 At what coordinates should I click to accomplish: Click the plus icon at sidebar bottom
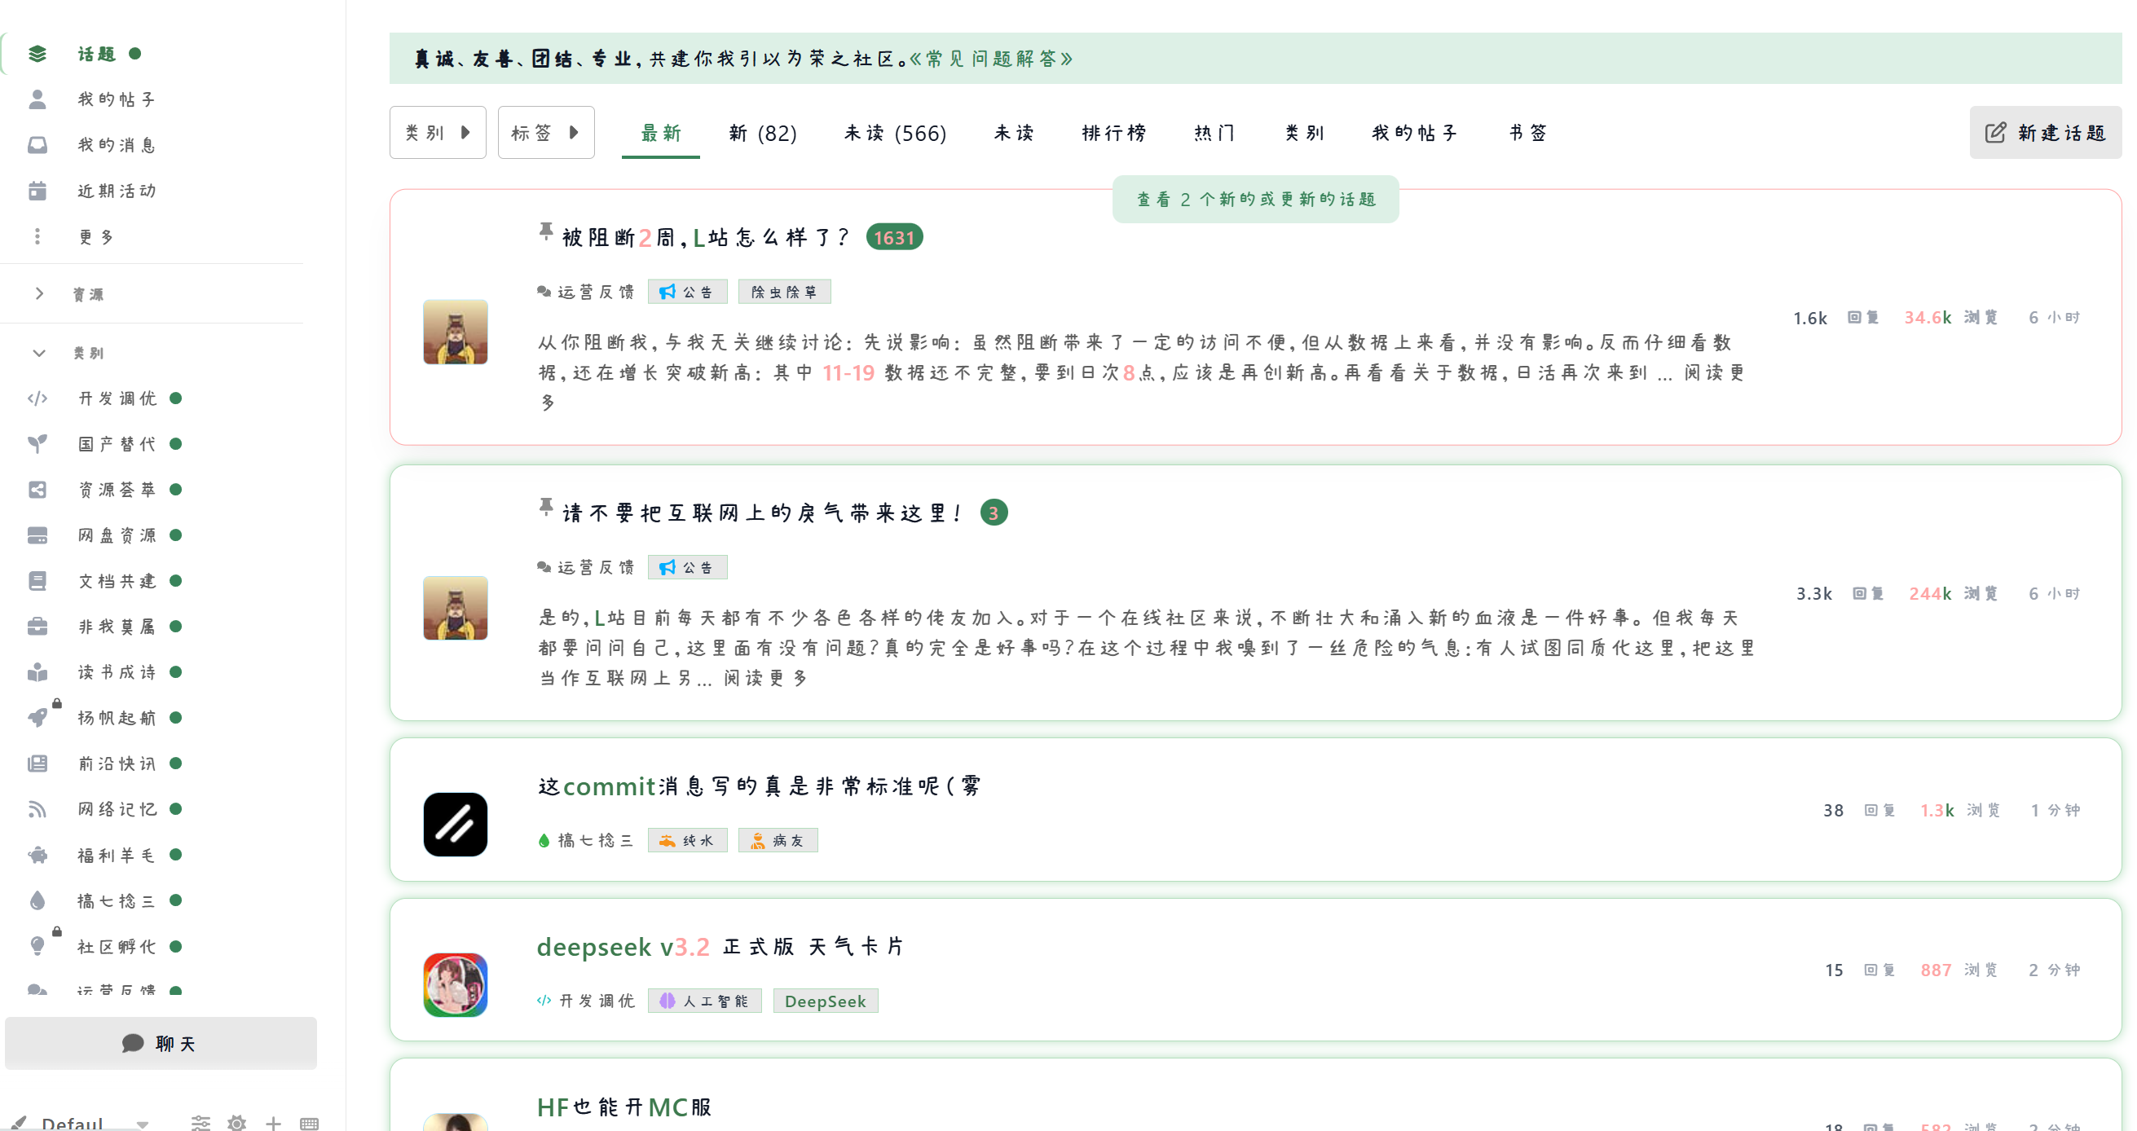[x=274, y=1123]
